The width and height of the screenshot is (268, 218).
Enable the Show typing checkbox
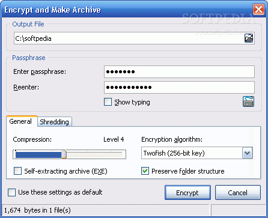(x=108, y=101)
